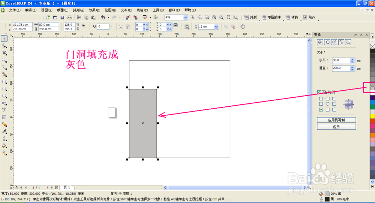
Task: Toggle the lock ratio padlock
Action: click(84, 25)
